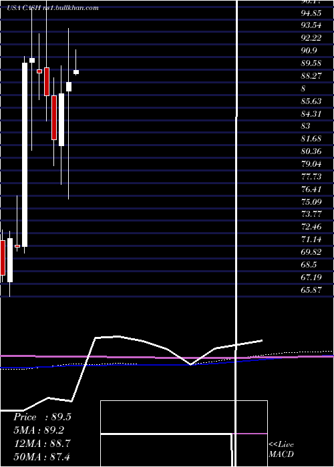Click the 71.14 axis label
This screenshot has width=334, height=467.
(x=311, y=240)
